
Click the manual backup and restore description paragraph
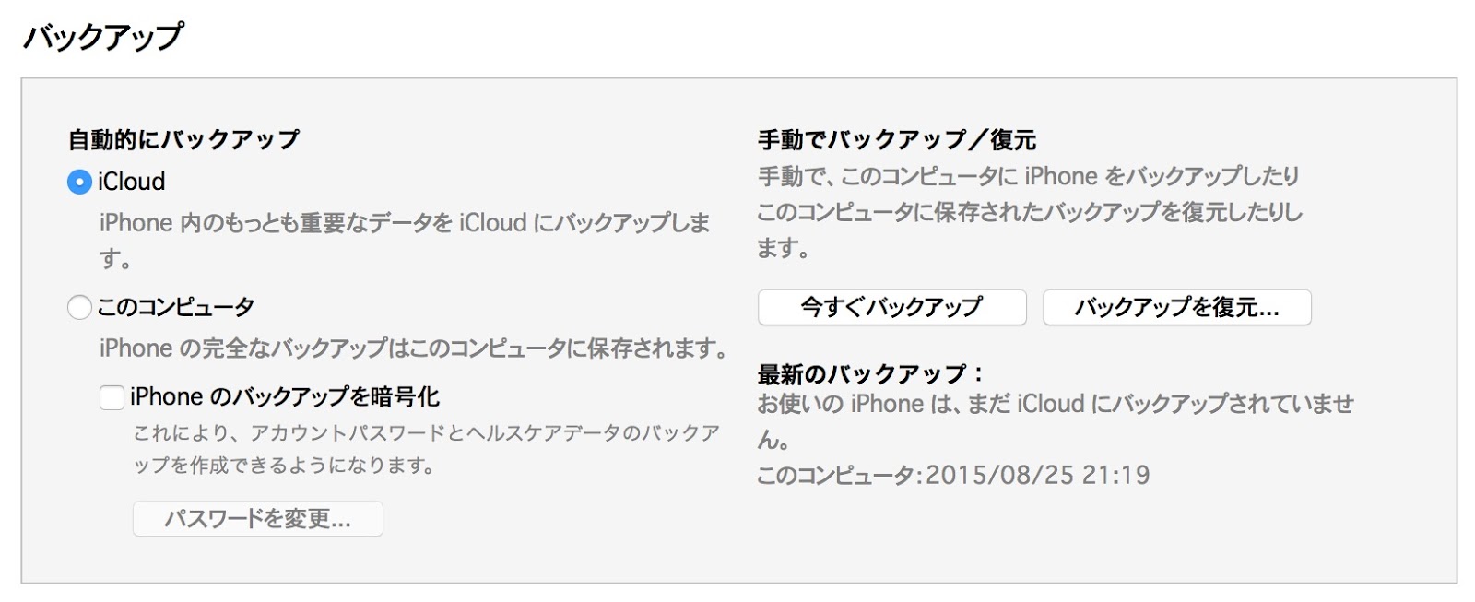coord(1030,212)
